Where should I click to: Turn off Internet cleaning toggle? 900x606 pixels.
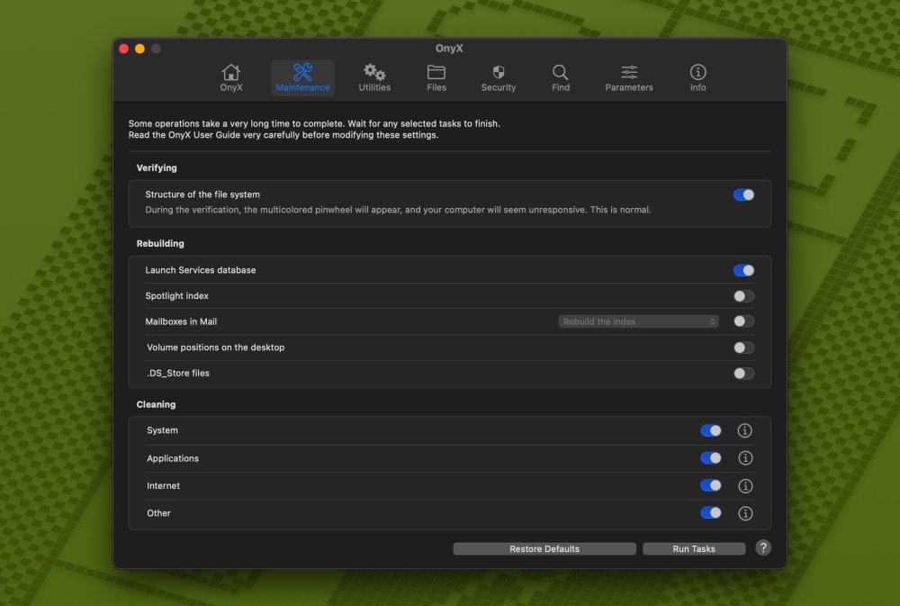pos(711,485)
